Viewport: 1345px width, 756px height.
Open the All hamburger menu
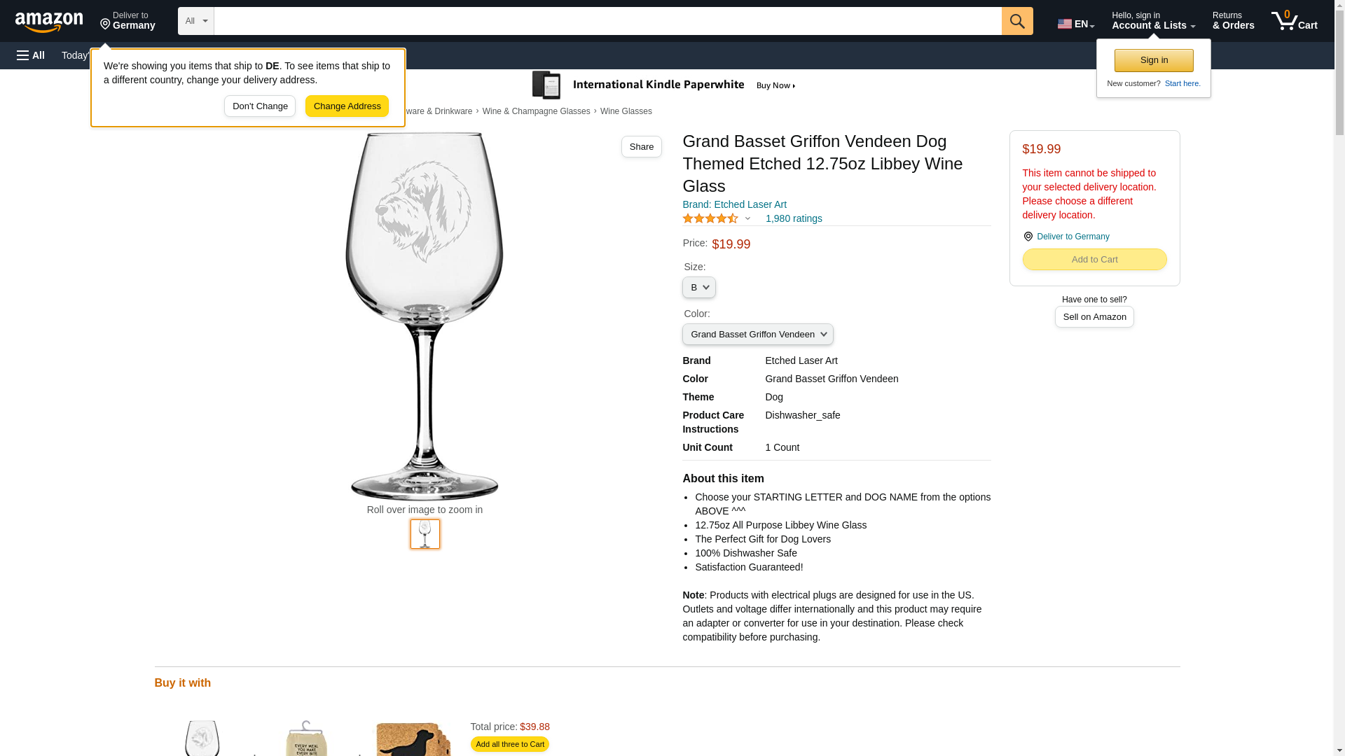(31, 55)
